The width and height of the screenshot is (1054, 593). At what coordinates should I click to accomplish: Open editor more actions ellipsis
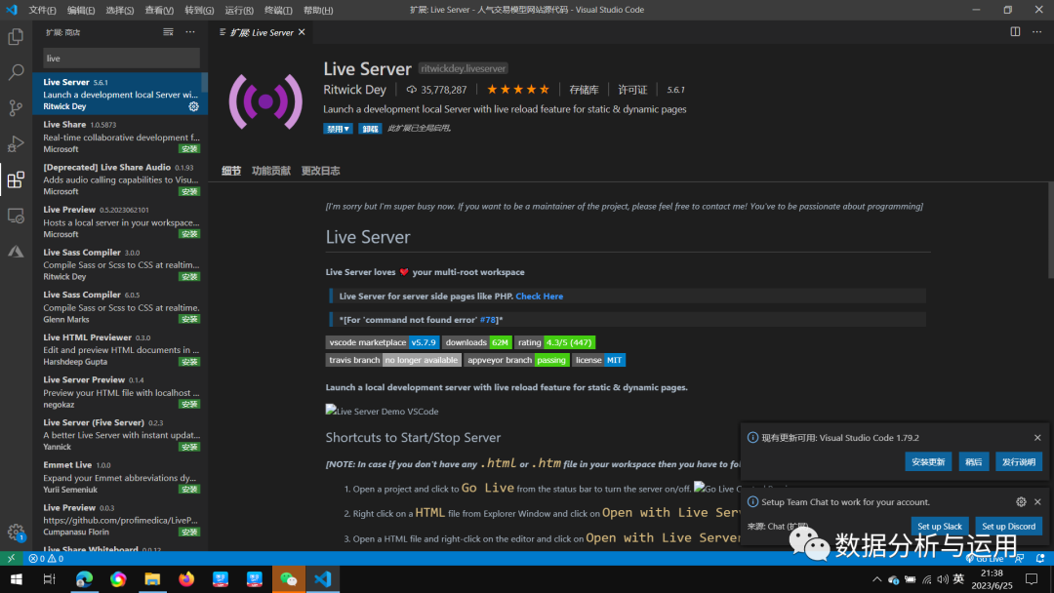click(x=1037, y=31)
